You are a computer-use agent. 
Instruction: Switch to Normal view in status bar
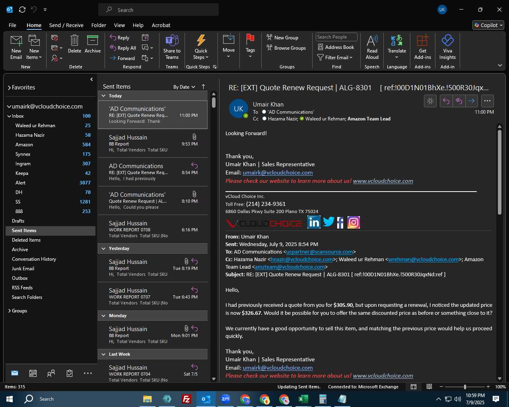414,387
